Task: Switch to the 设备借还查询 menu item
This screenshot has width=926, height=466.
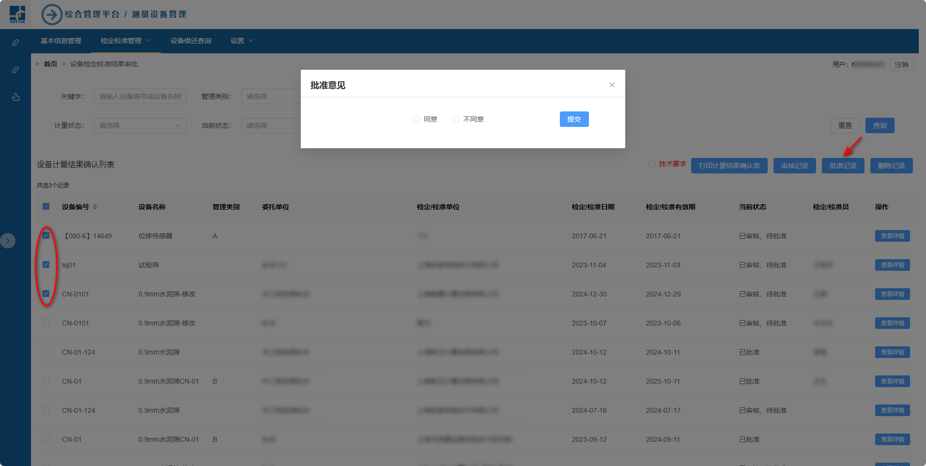Action: 191,41
